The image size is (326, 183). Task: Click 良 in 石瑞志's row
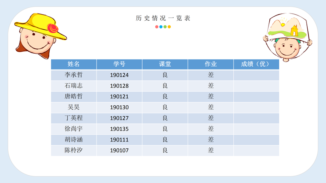click(x=165, y=86)
